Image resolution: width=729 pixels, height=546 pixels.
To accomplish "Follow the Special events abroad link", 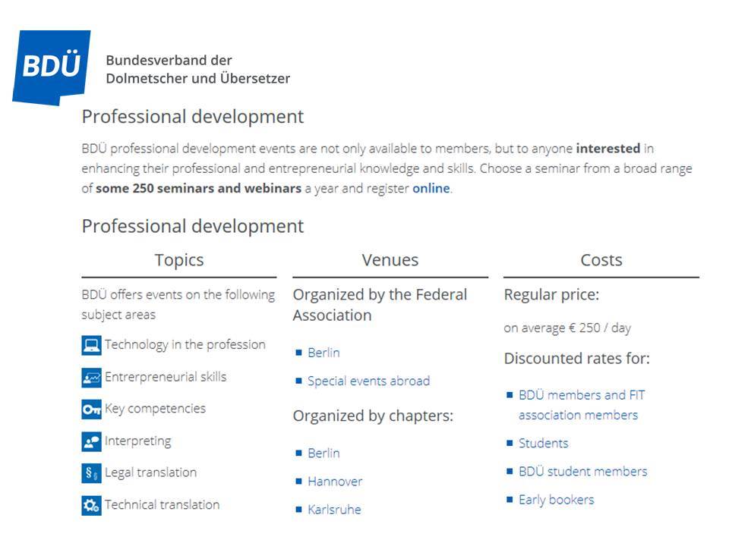I will [x=369, y=381].
